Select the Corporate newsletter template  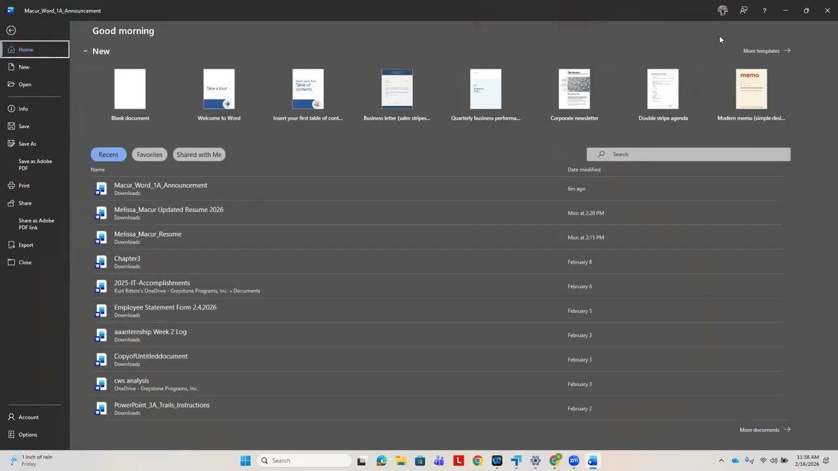(574, 95)
